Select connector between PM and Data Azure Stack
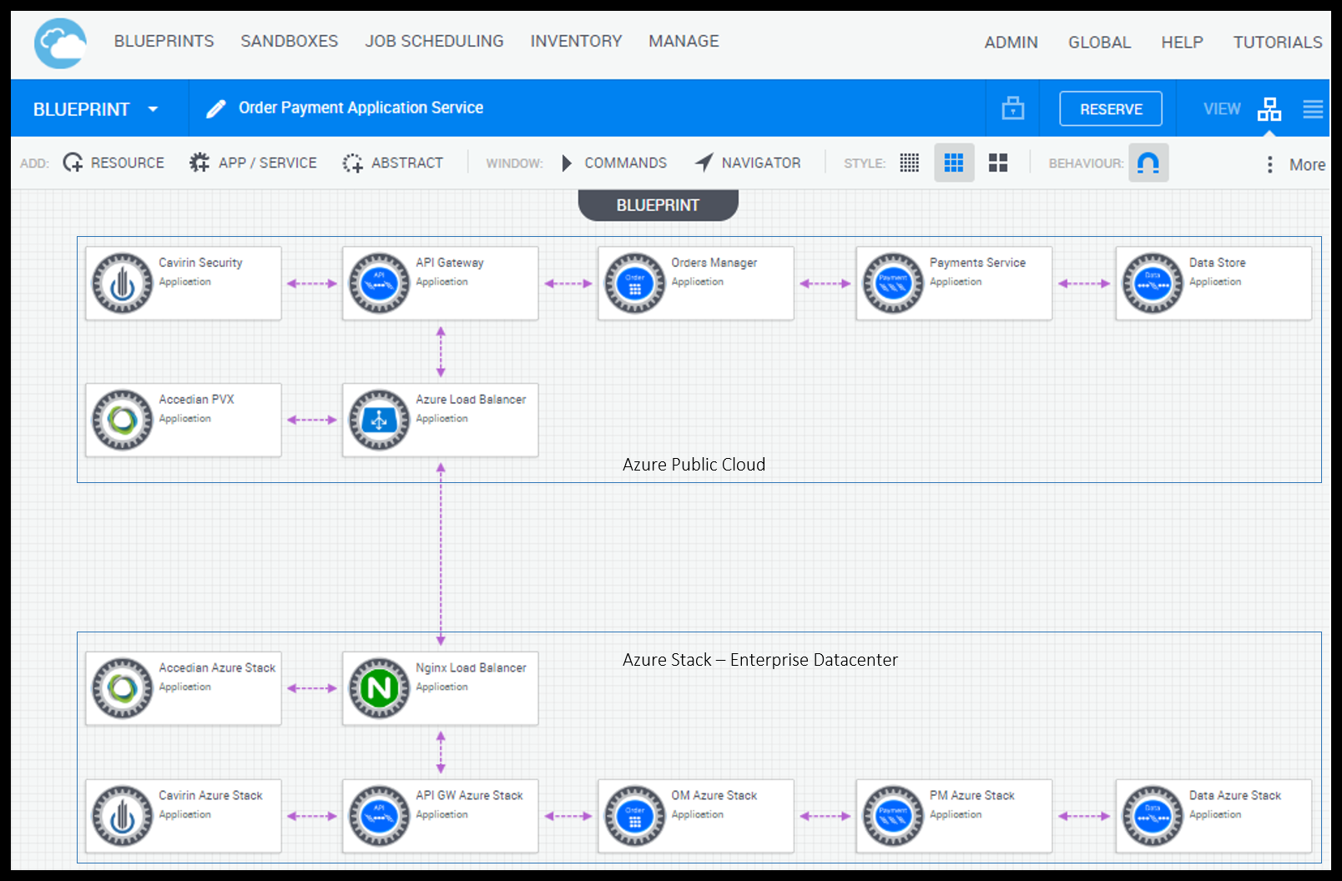Viewport: 1342px width, 881px height. pyautogui.click(x=1084, y=816)
